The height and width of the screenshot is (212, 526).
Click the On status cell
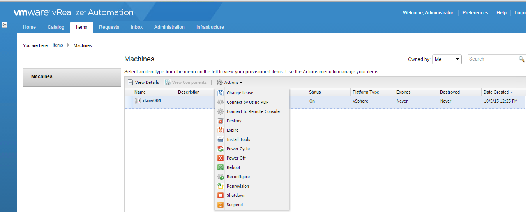[312, 101]
